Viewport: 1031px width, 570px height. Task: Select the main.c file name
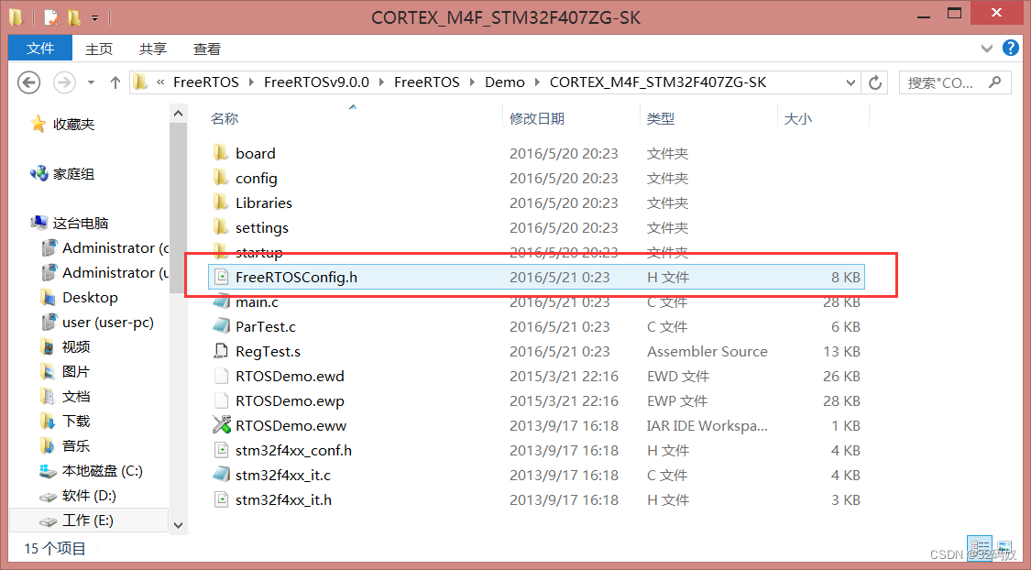point(258,302)
